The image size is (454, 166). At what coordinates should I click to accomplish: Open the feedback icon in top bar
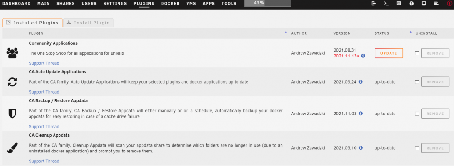tap(399, 4)
